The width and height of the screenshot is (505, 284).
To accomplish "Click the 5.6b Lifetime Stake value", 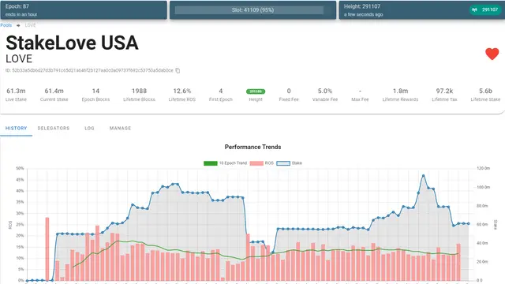I will (x=485, y=92).
